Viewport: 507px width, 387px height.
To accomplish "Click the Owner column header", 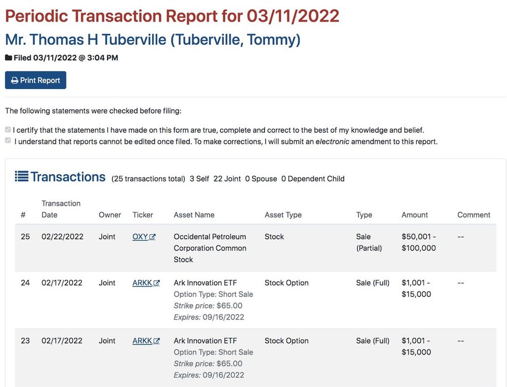I will (x=110, y=215).
